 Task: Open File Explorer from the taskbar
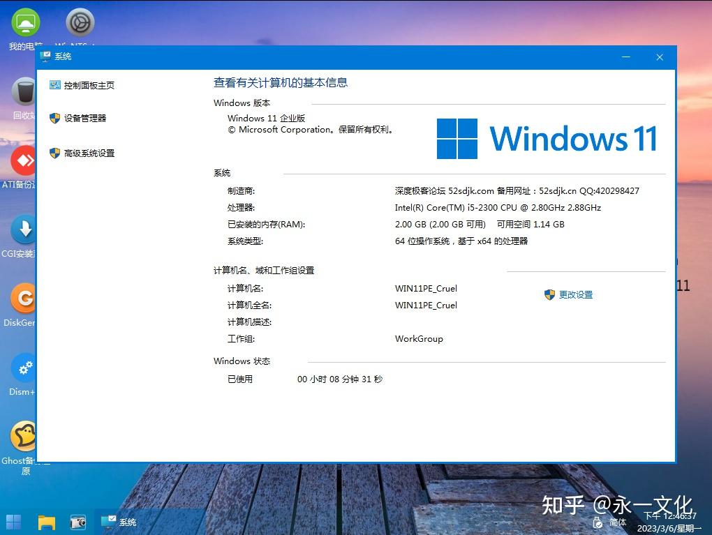pyautogui.click(x=46, y=522)
